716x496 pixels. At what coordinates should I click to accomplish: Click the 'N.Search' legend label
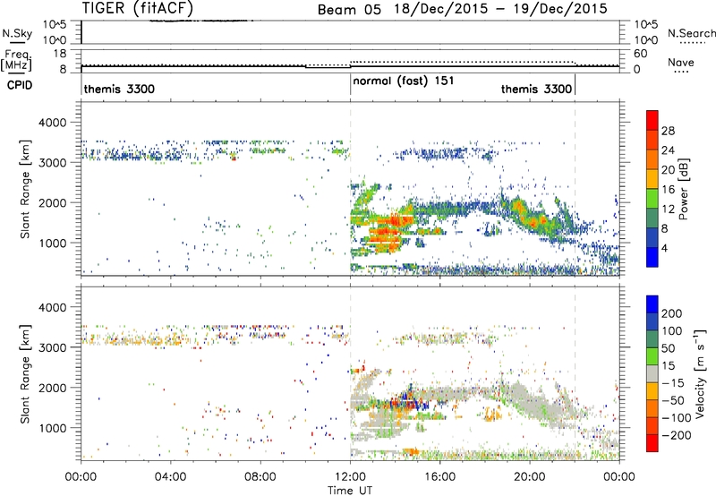[x=691, y=33]
